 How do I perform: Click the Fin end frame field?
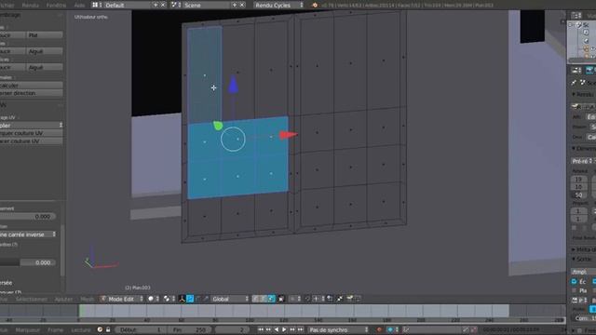pos(190,330)
